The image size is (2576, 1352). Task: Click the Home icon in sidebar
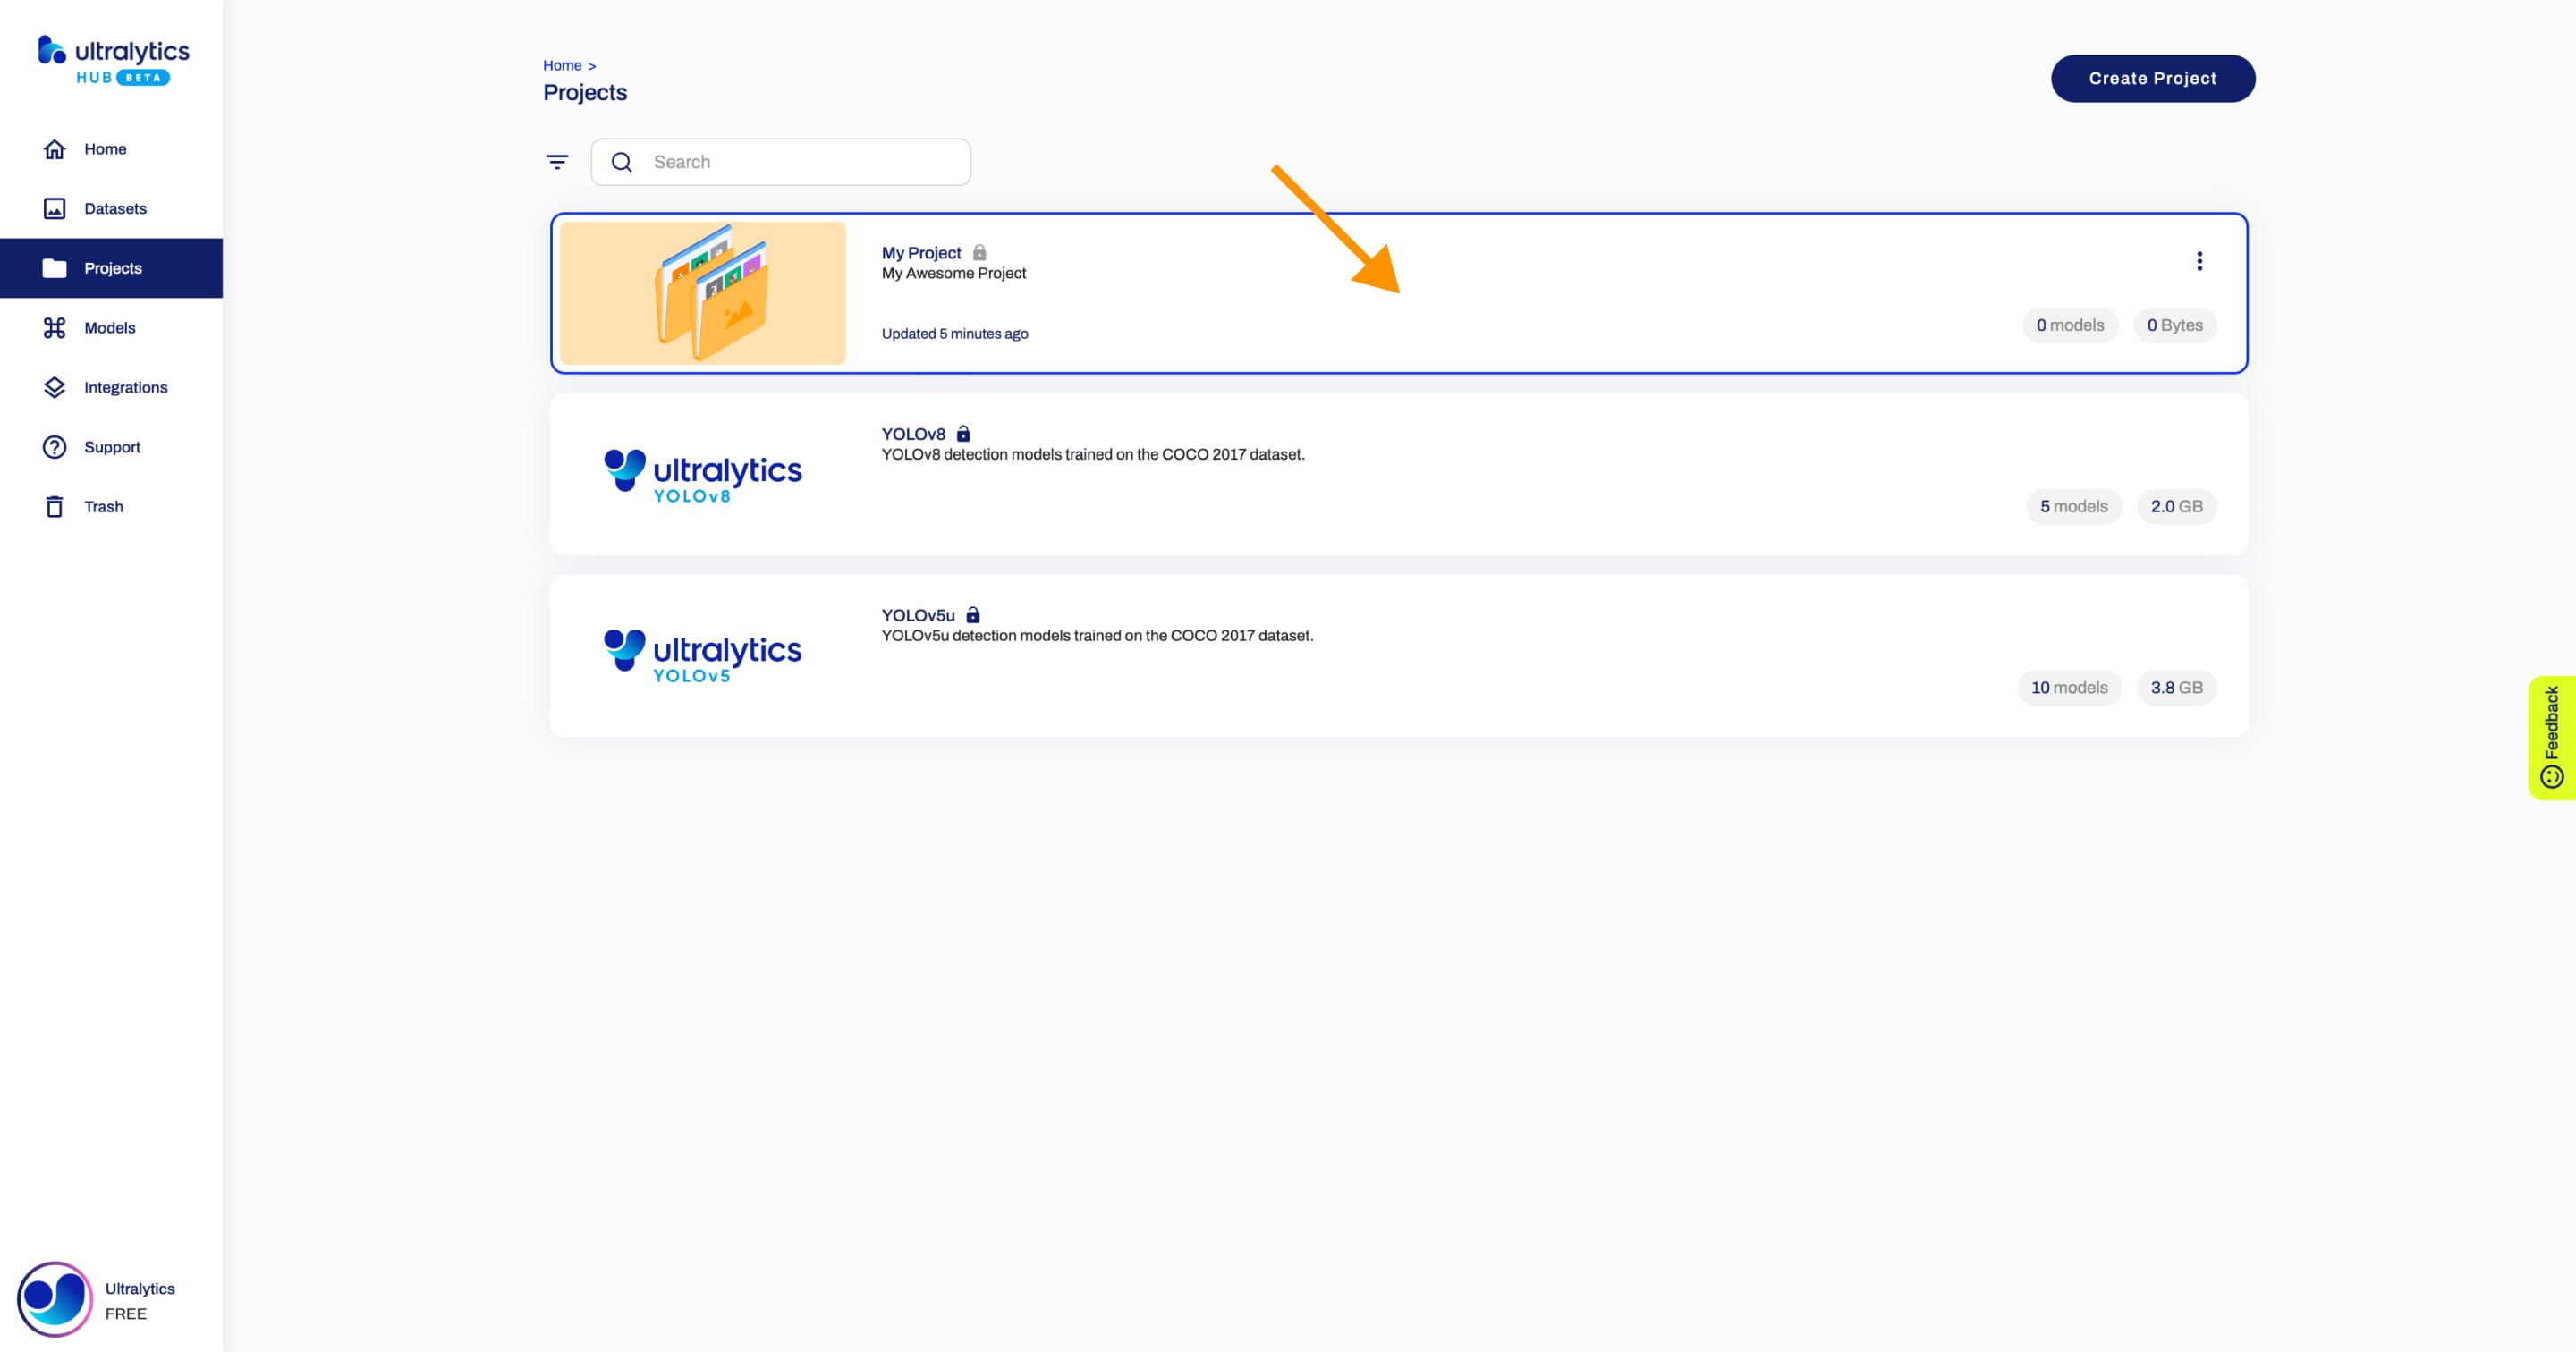[x=53, y=148]
